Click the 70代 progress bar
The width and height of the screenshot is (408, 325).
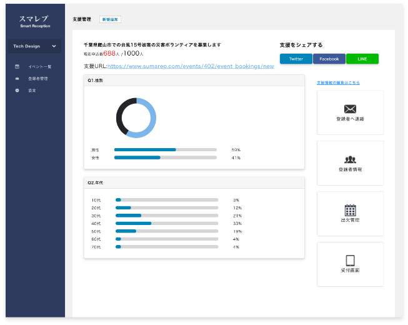167,247
